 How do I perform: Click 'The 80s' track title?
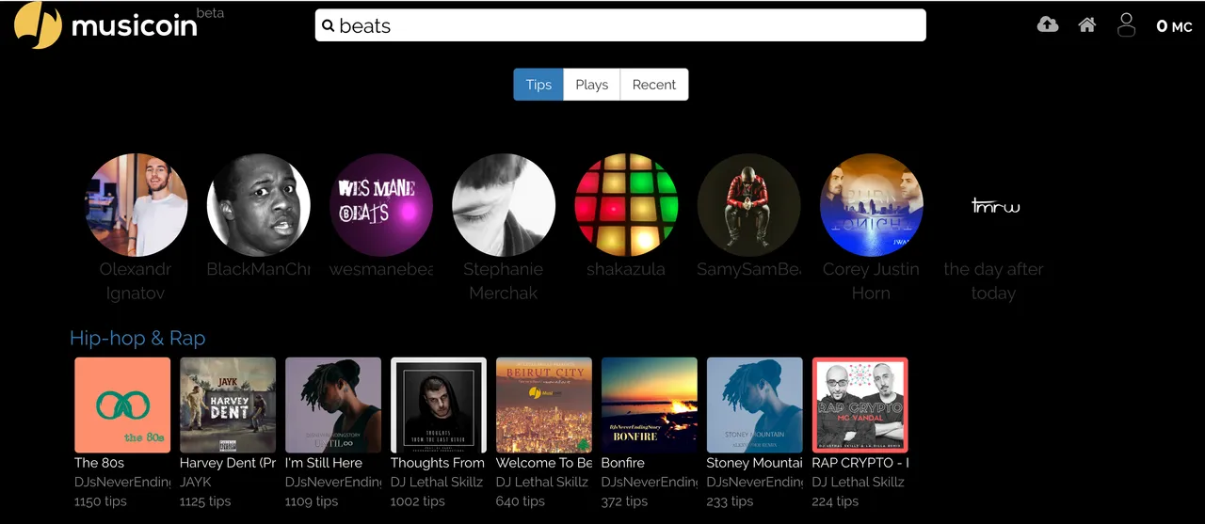(100, 463)
